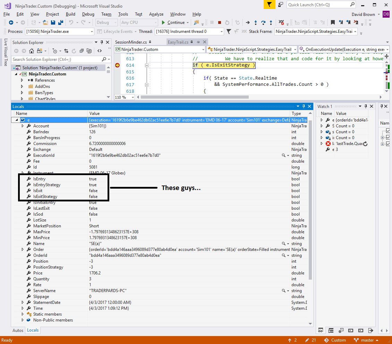Click the master branch in status bar
Screen dimensions: 392x344
367,340
